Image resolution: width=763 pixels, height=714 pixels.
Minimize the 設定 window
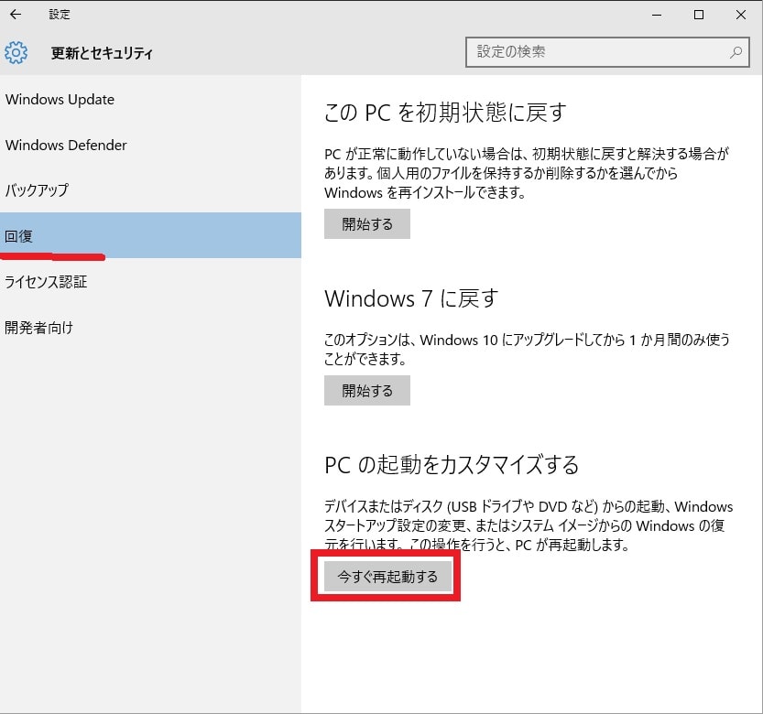(657, 15)
